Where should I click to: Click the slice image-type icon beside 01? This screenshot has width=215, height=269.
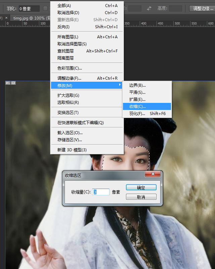[x=13, y=83]
